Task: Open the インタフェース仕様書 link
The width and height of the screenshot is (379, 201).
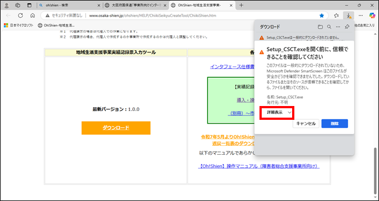Action: tap(232, 67)
